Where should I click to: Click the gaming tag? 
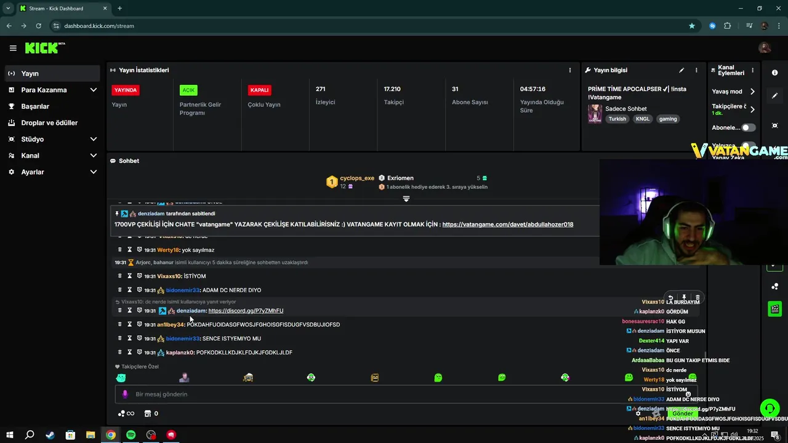pos(668,119)
